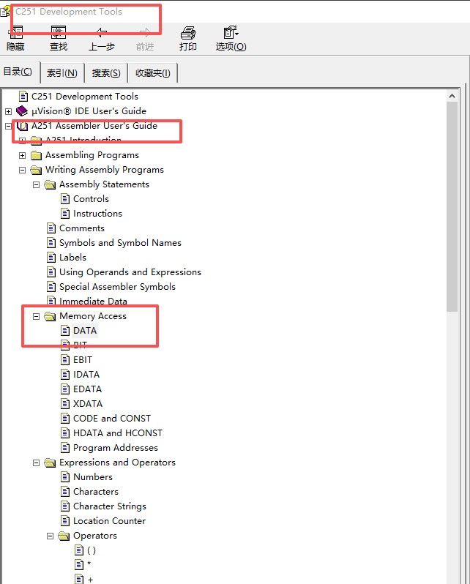
Task: Click the page icon beside C251 Development Tools topic
Action: coord(23,97)
